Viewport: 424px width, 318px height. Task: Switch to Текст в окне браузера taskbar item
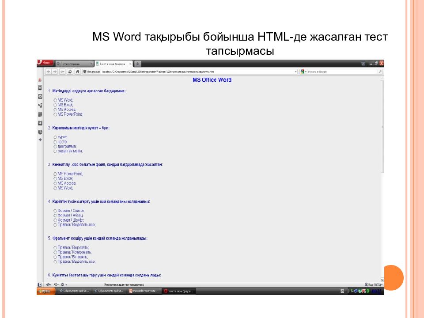(179, 291)
